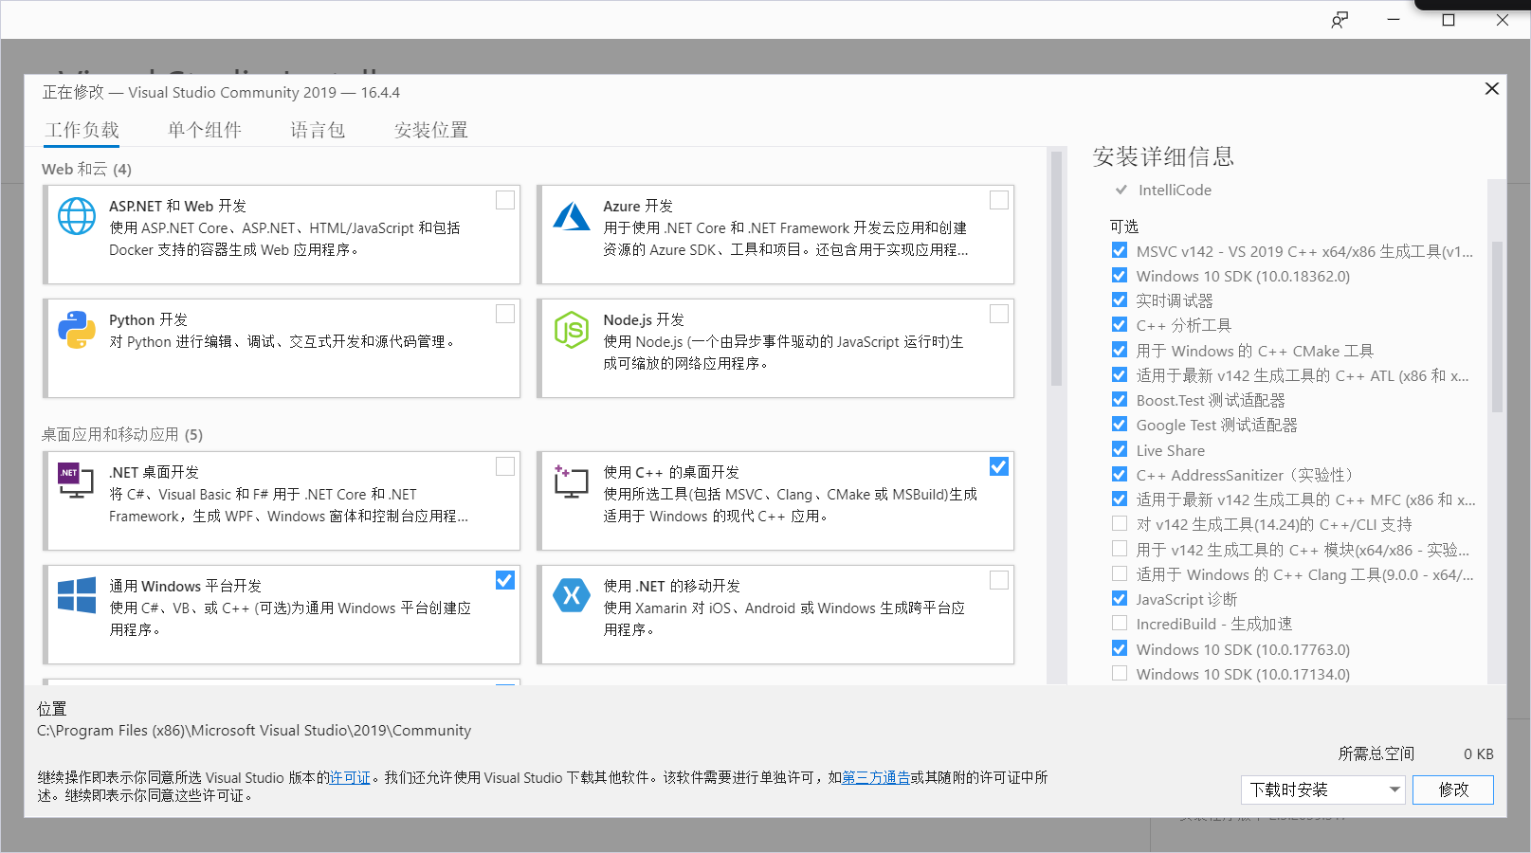Minimize the Visual Studio Installer window
1531x853 pixels.
[x=1394, y=20]
